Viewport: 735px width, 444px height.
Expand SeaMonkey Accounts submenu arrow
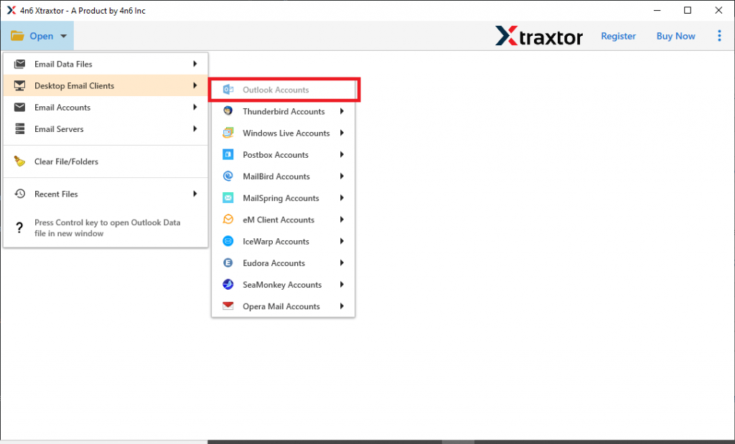[x=342, y=285]
